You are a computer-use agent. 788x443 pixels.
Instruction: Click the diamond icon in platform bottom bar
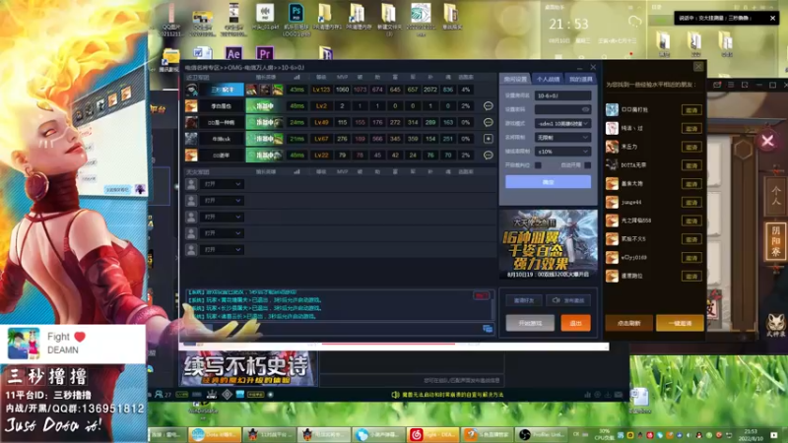click(227, 395)
